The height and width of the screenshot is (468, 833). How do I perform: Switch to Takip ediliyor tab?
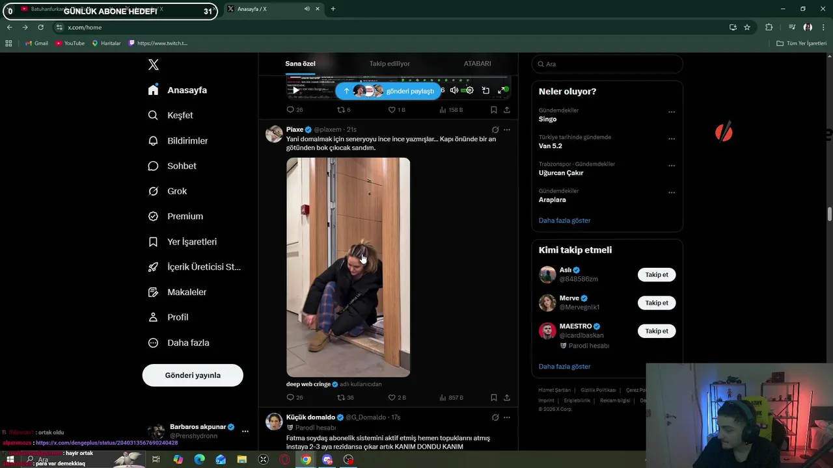tap(390, 64)
